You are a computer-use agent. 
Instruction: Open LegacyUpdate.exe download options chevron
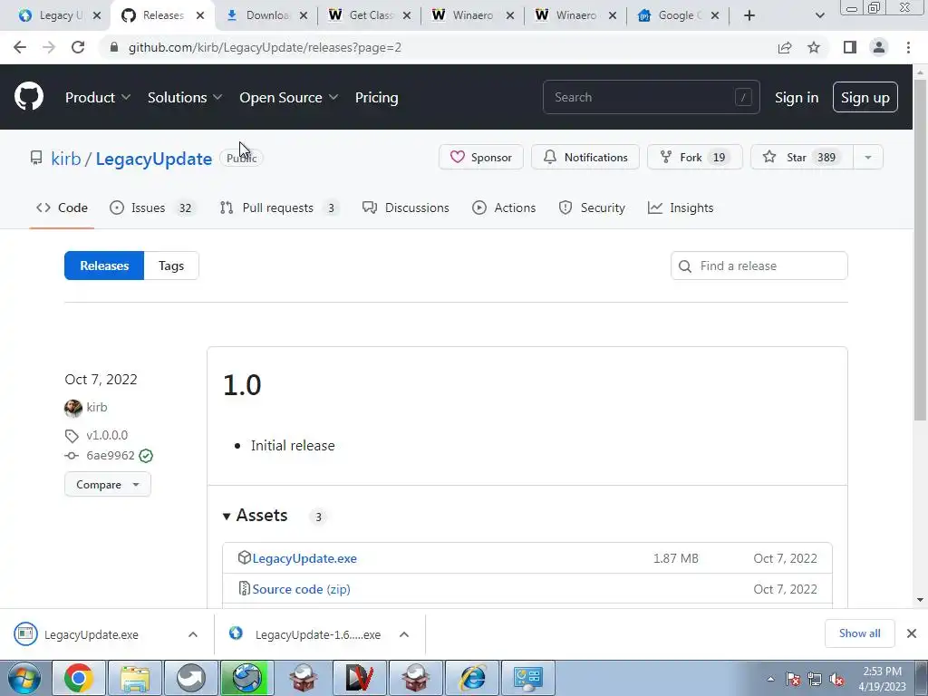click(193, 634)
